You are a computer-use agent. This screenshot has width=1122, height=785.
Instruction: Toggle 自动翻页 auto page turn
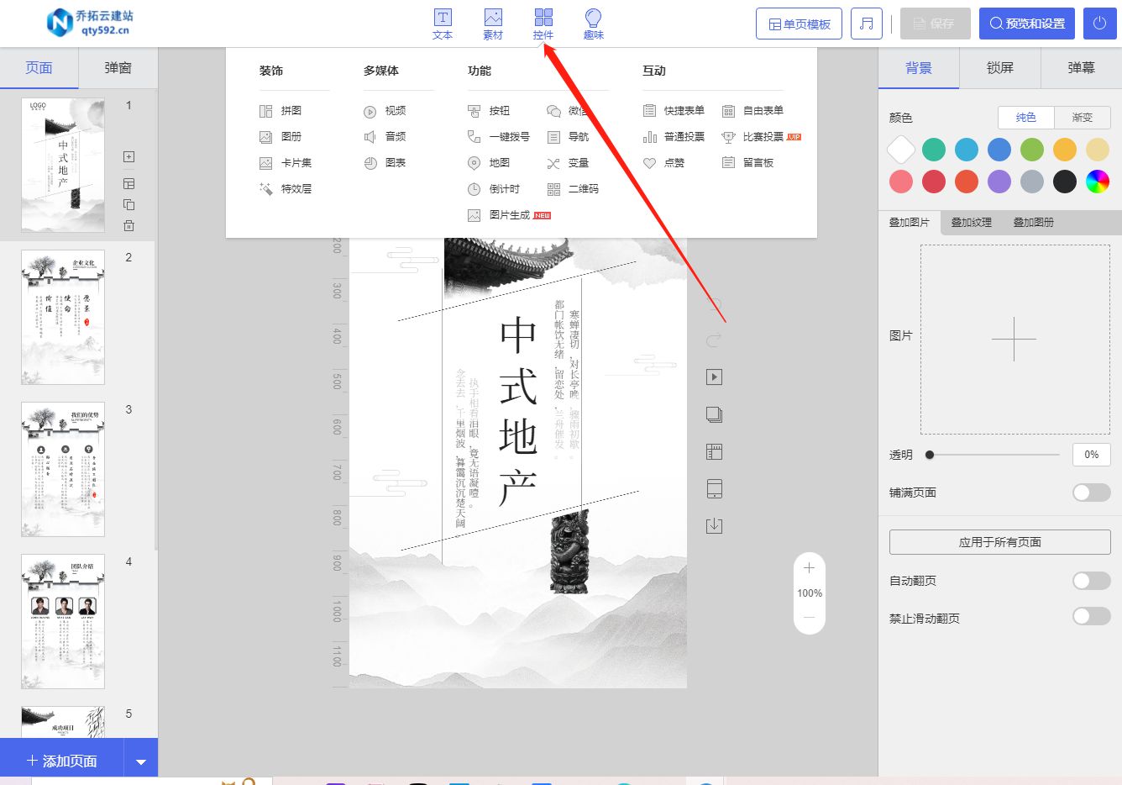pyautogui.click(x=1092, y=581)
